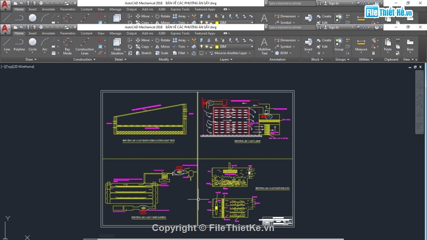Click the Erase icon in front window Modify panel
Screen dimensions: 427x240
pos(194,40)
